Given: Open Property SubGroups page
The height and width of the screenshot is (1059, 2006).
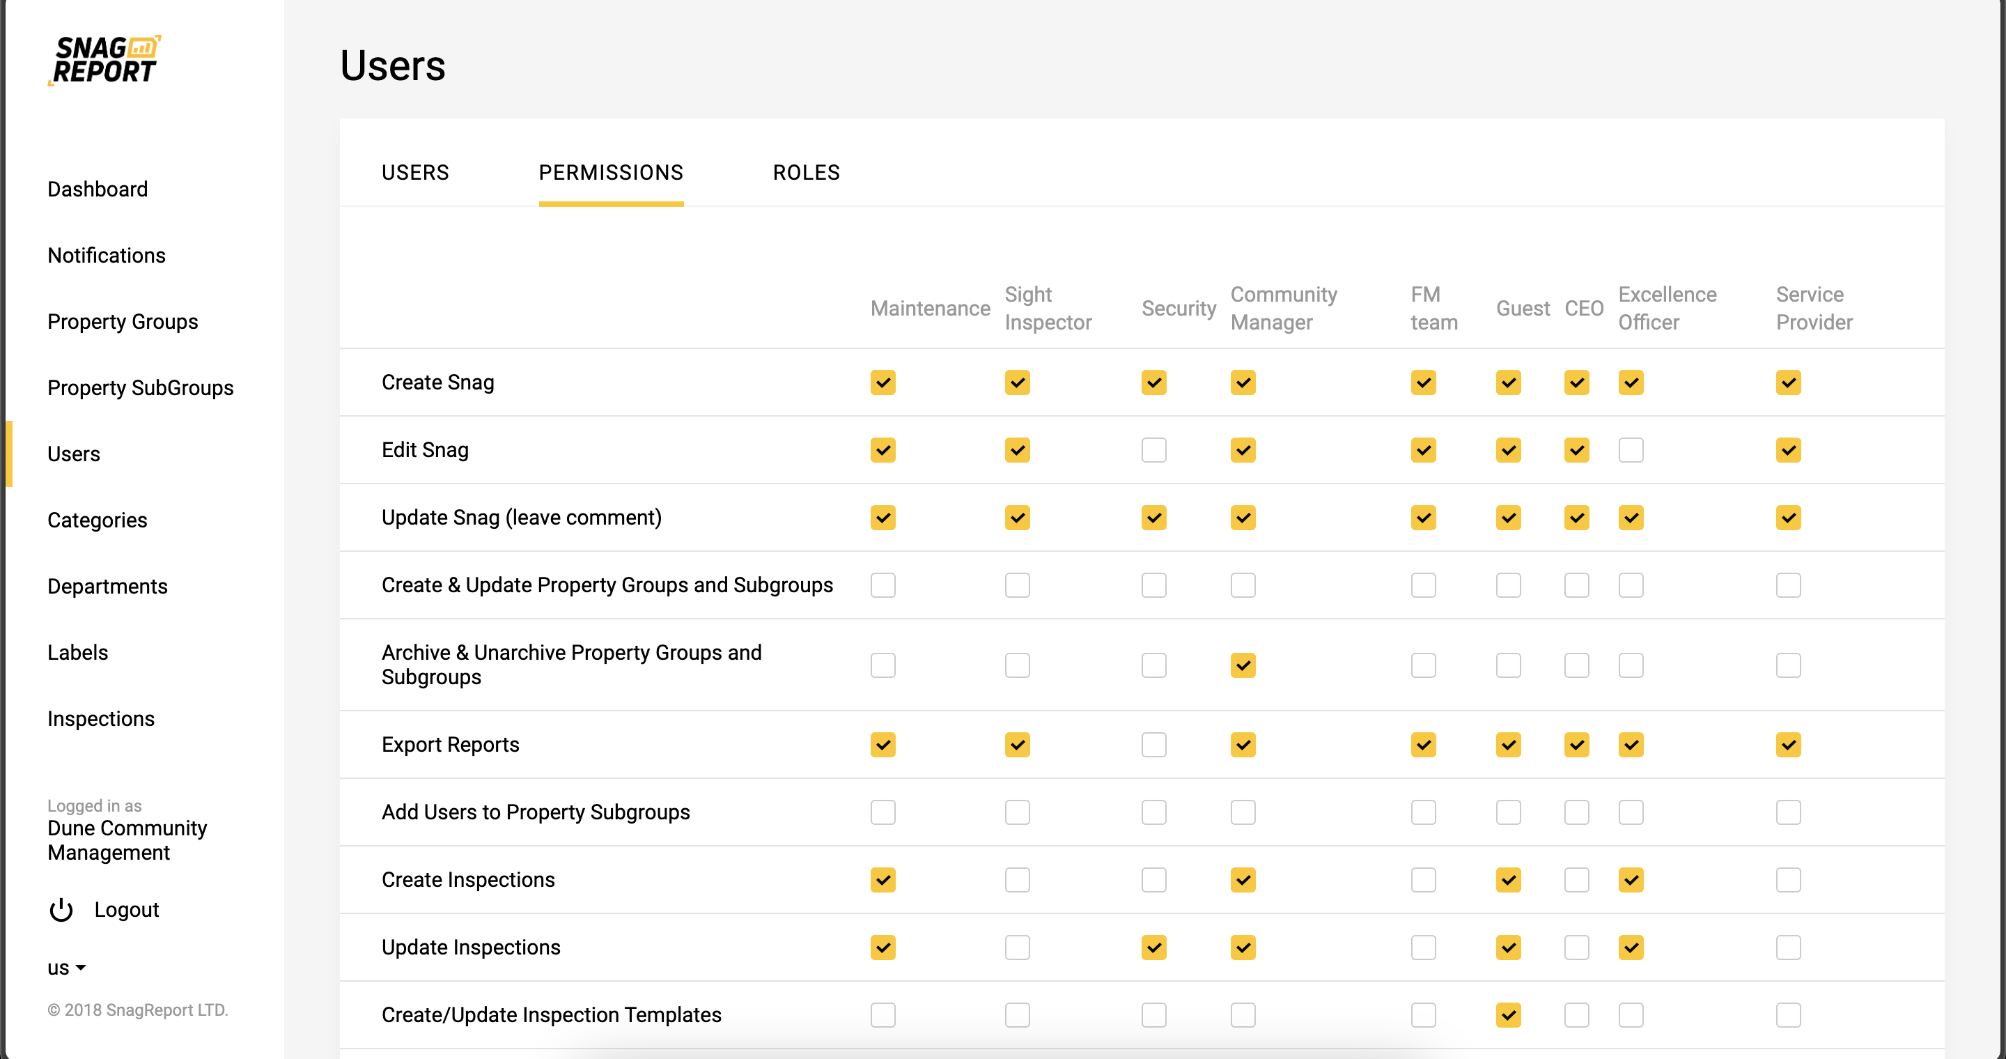Looking at the screenshot, I should click(x=140, y=388).
